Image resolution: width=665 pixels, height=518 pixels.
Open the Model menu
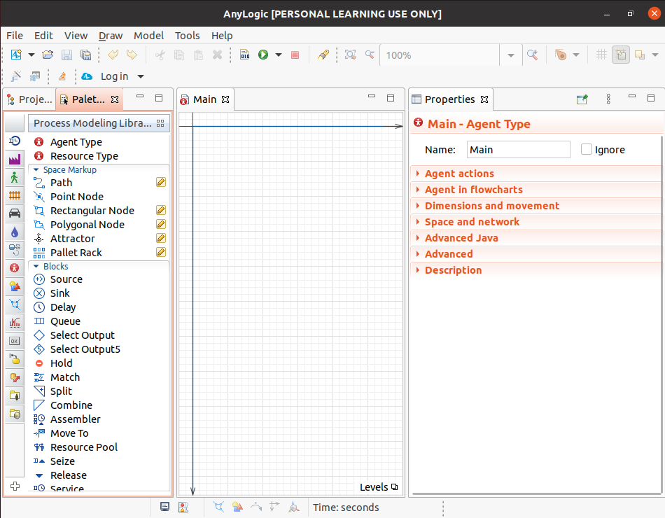[148, 36]
